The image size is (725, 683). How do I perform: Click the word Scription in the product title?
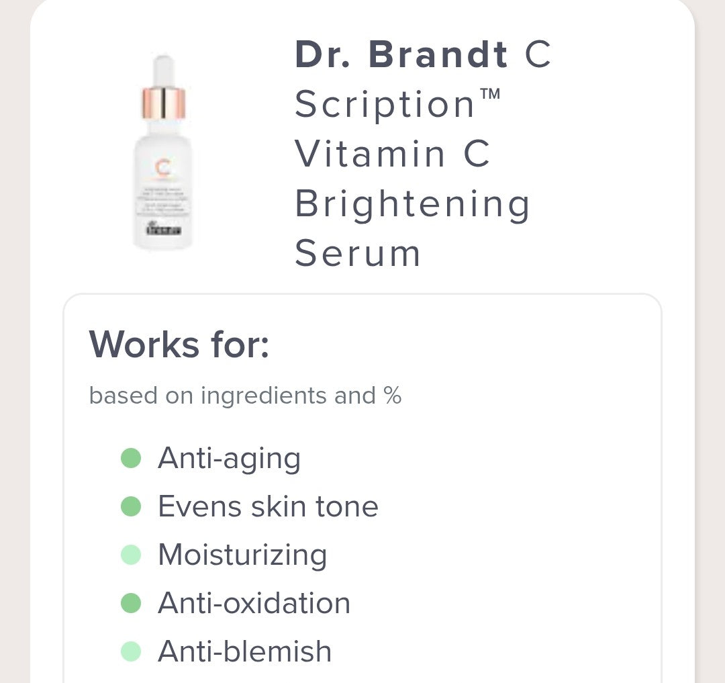[x=385, y=105]
